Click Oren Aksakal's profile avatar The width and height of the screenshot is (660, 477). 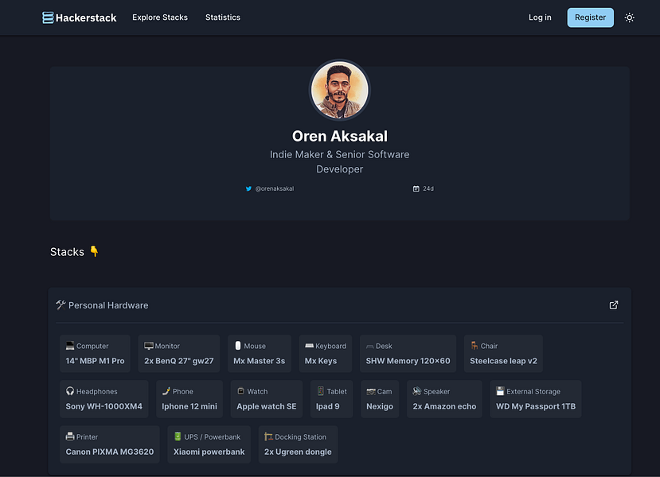340,90
